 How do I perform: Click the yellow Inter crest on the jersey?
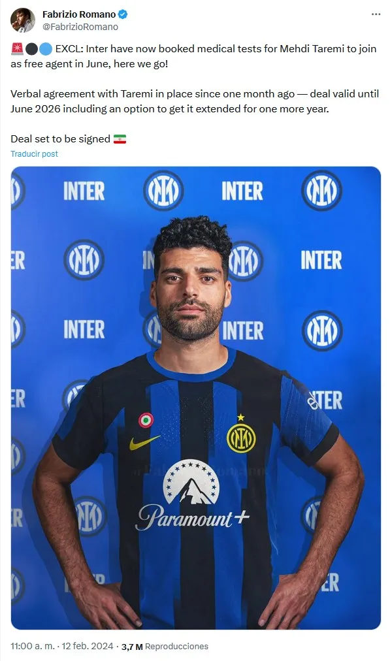pyautogui.click(x=241, y=438)
